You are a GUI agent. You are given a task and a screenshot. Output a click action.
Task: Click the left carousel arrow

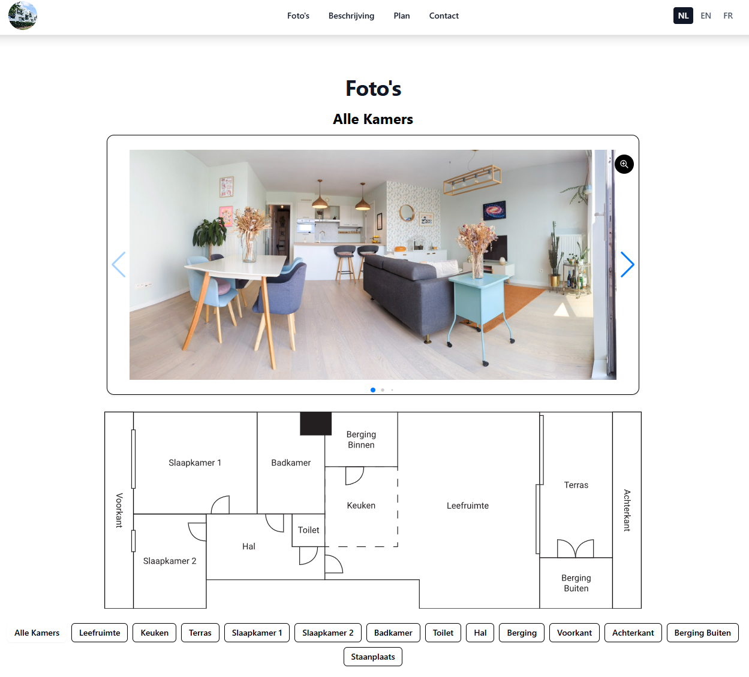click(119, 264)
